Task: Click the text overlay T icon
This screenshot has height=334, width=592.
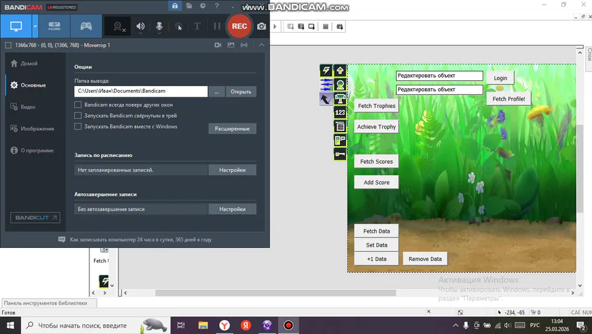Action: tap(197, 26)
